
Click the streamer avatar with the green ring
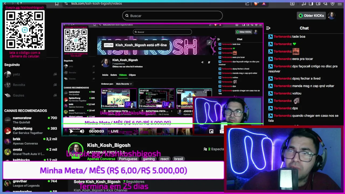tap(75, 150)
